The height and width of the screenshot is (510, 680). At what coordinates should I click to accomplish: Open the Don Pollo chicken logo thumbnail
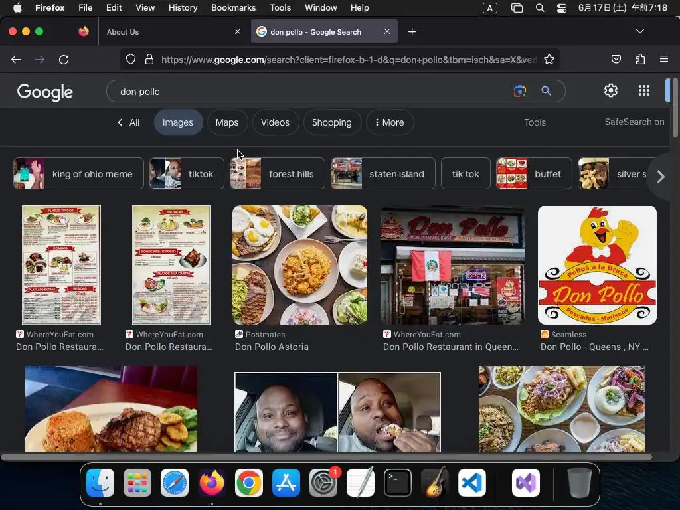(x=597, y=265)
